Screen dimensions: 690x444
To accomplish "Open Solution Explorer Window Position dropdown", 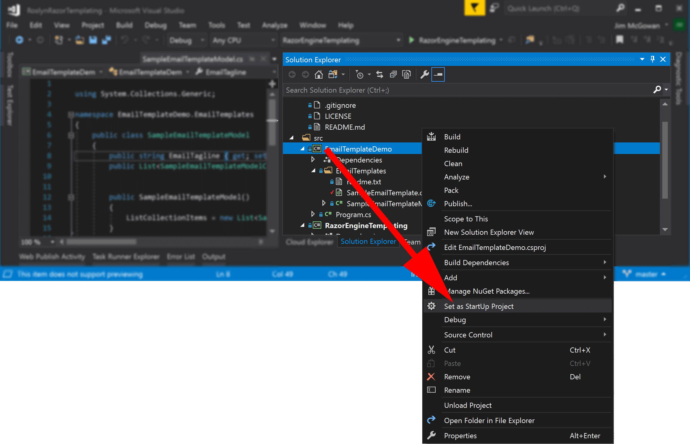I will 642,59.
